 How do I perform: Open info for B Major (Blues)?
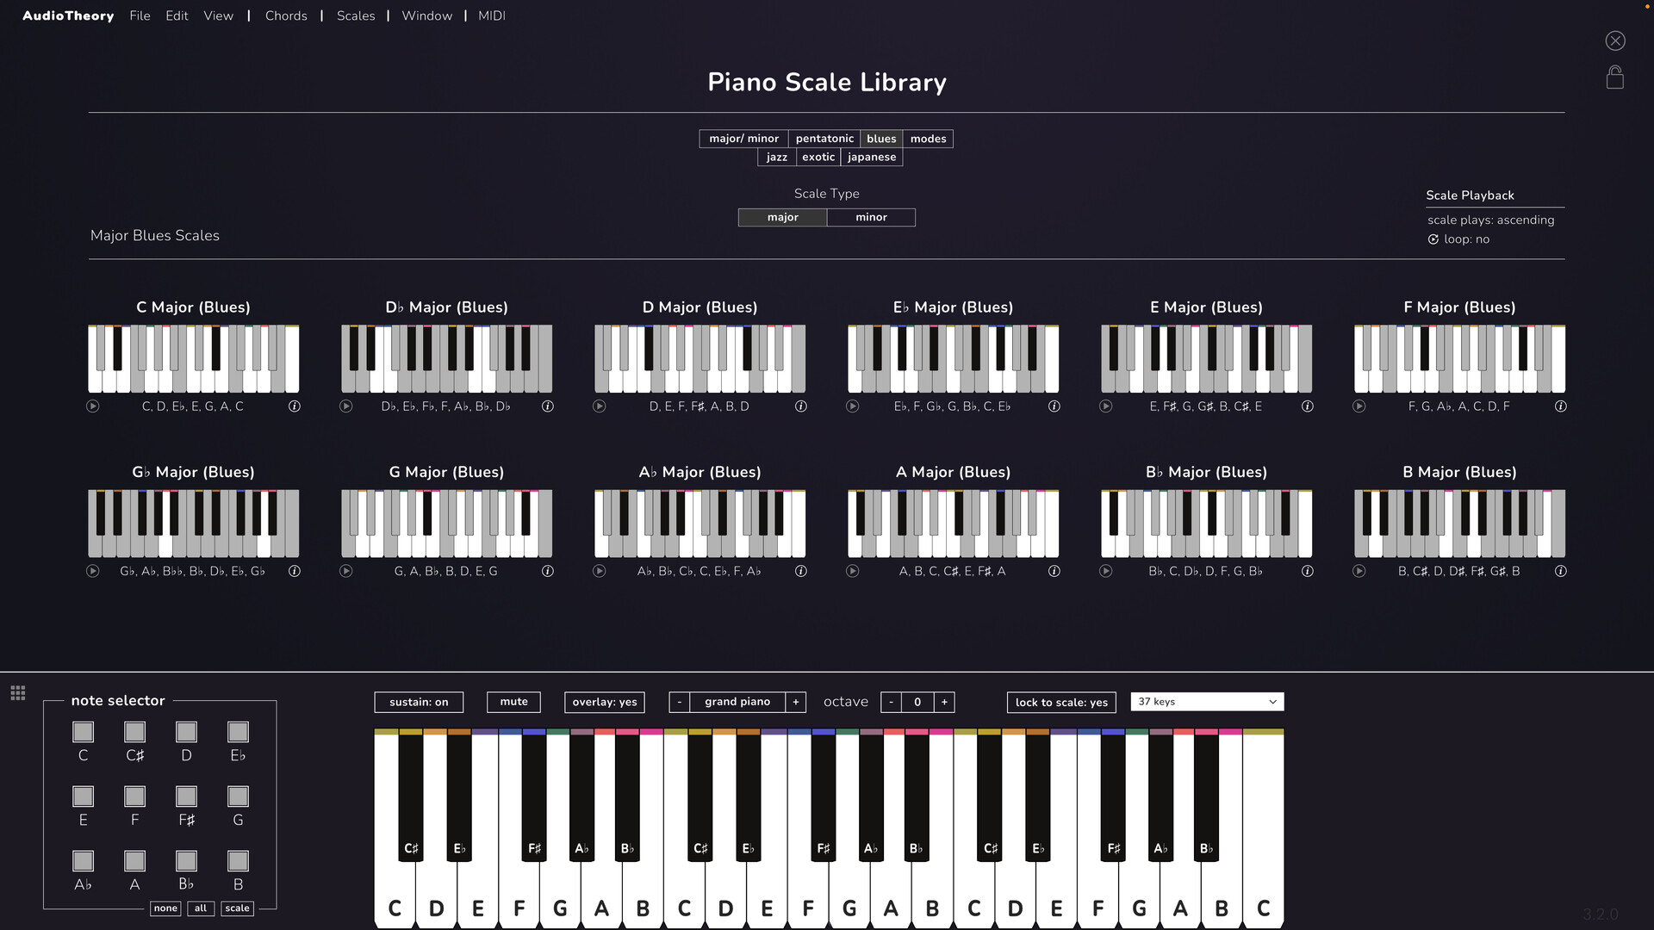[1561, 571]
